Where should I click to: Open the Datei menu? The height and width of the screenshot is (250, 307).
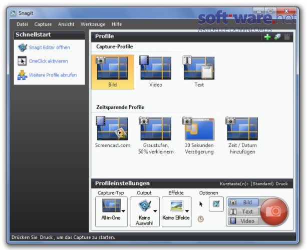[23, 24]
